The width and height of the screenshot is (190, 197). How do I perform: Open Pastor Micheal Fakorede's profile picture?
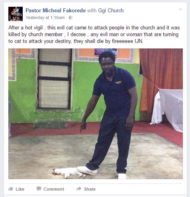[16, 14]
